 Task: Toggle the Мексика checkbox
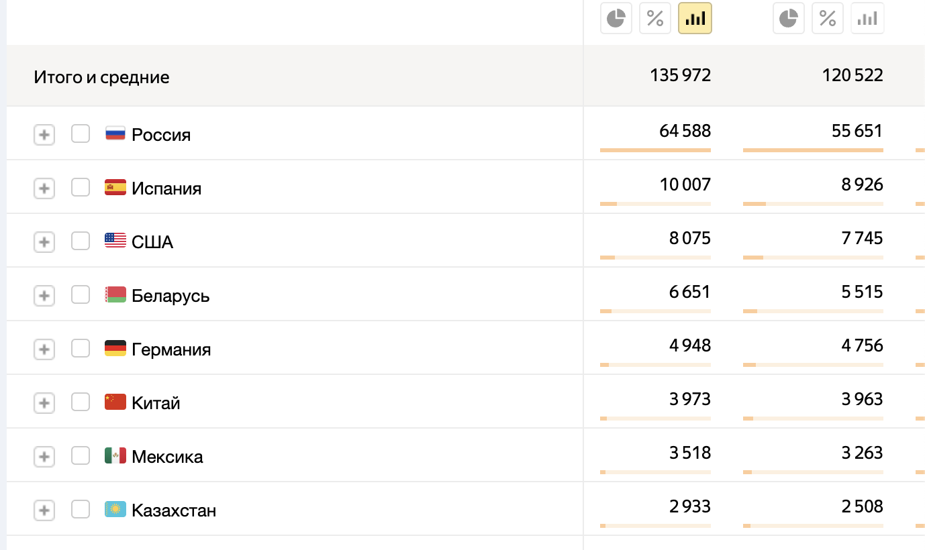click(81, 456)
